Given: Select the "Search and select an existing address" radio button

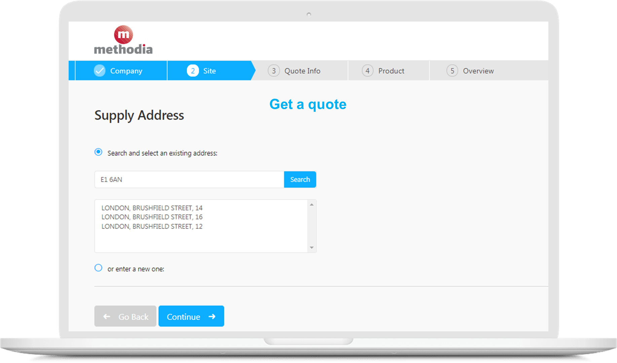Looking at the screenshot, I should 98,152.
